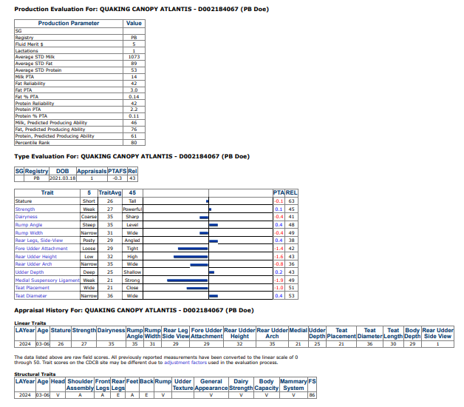Click the Medial Suspensory Ligament bar

coord(188,280)
